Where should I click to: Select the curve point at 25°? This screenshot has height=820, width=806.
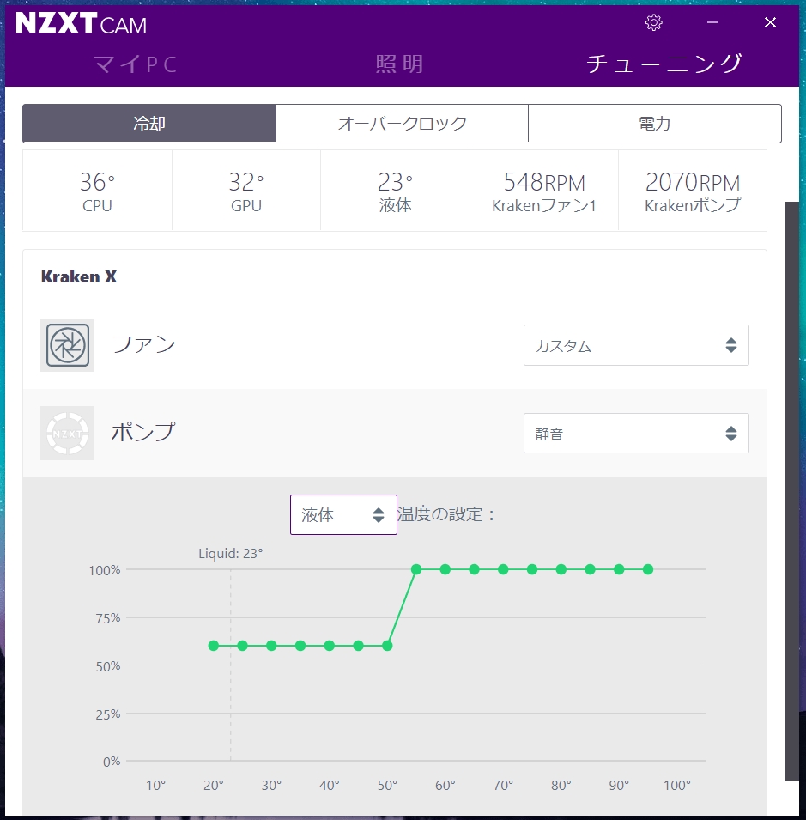click(x=243, y=646)
